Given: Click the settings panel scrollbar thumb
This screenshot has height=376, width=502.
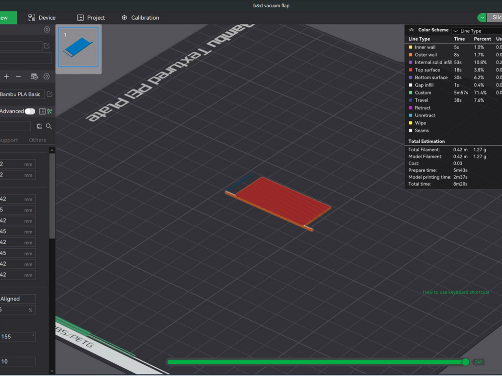Looking at the screenshot, I should [x=52, y=196].
